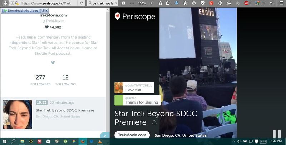
Task: Print the page with printer icon
Action: 229,3
